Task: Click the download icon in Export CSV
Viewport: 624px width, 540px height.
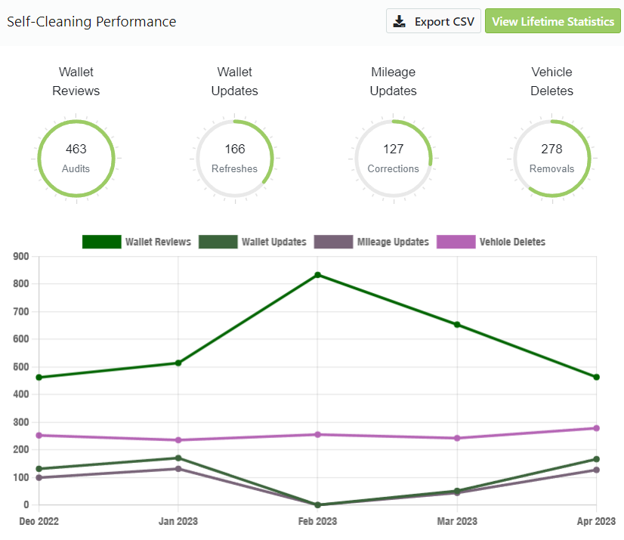Action: pyautogui.click(x=400, y=21)
